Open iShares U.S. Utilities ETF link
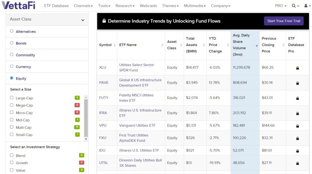 click(139, 150)
